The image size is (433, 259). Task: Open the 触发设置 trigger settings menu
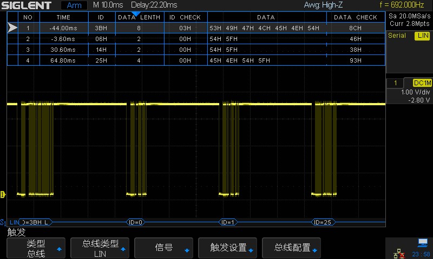(228, 248)
